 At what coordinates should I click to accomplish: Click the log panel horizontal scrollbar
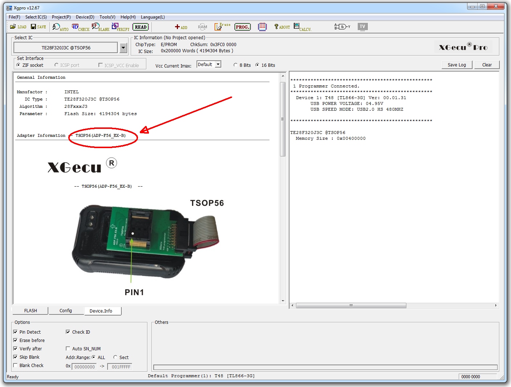pos(351,306)
